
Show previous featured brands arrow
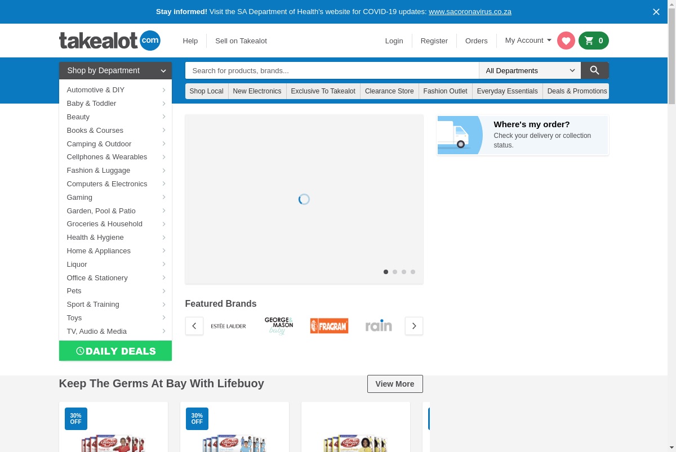coord(194,326)
